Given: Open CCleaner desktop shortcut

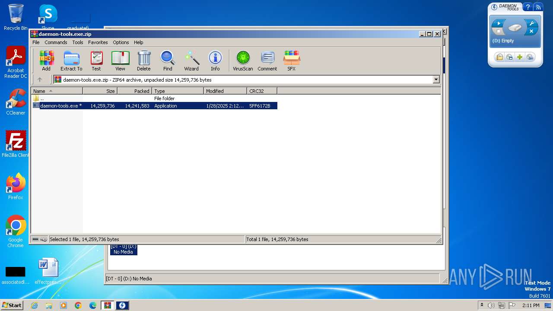Looking at the screenshot, I should (16, 102).
